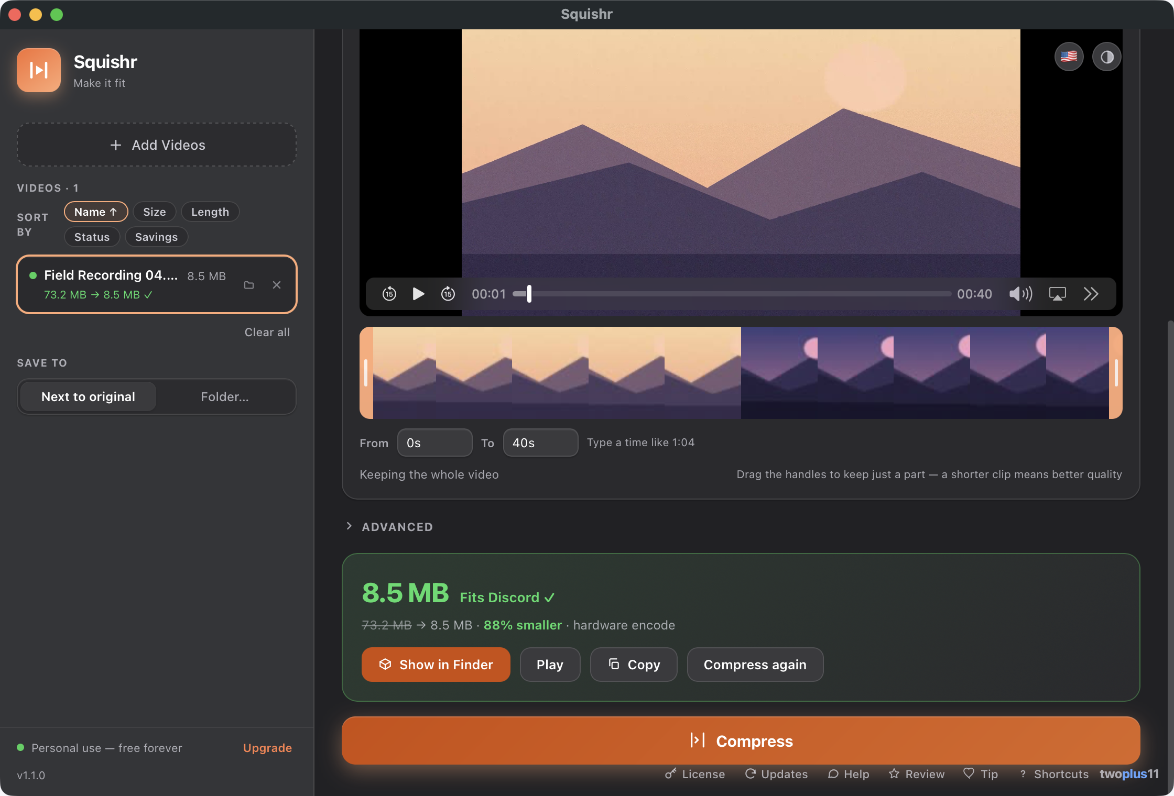Click the large Compress button
This screenshot has height=796, width=1174.
click(741, 740)
